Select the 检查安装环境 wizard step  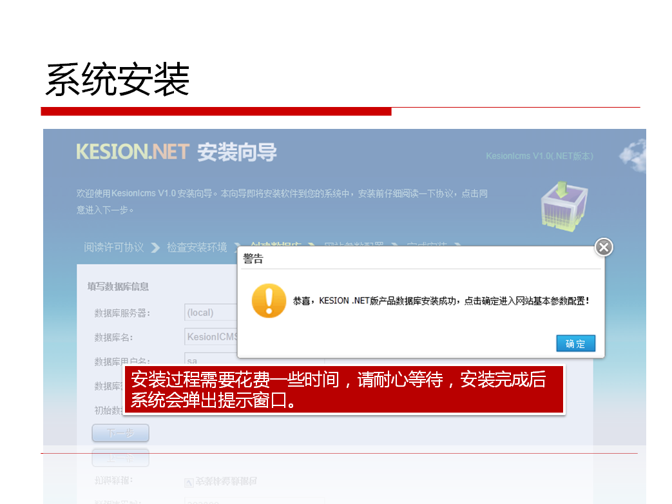(x=197, y=247)
